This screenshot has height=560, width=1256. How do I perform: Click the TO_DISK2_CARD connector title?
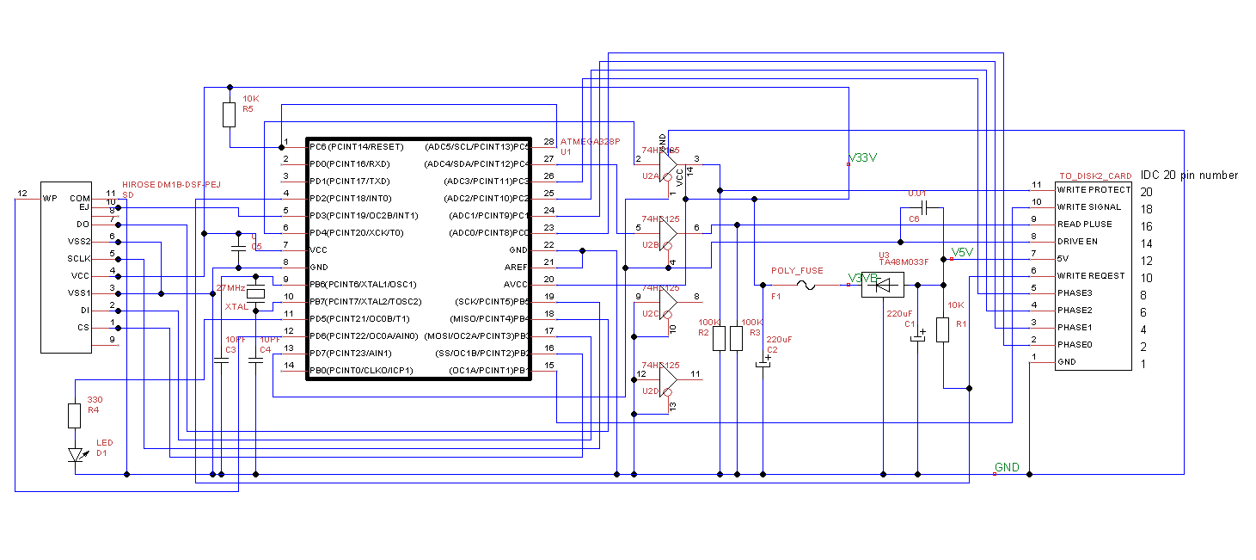[x=1095, y=175]
